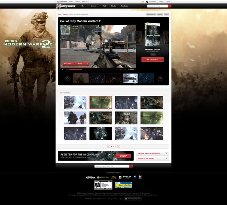
Task: Click the Activision logo in footer
Action: pyautogui.click(x=90, y=178)
